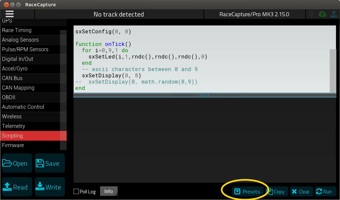Write configuration to the device
340x200 pixels.
(50, 187)
